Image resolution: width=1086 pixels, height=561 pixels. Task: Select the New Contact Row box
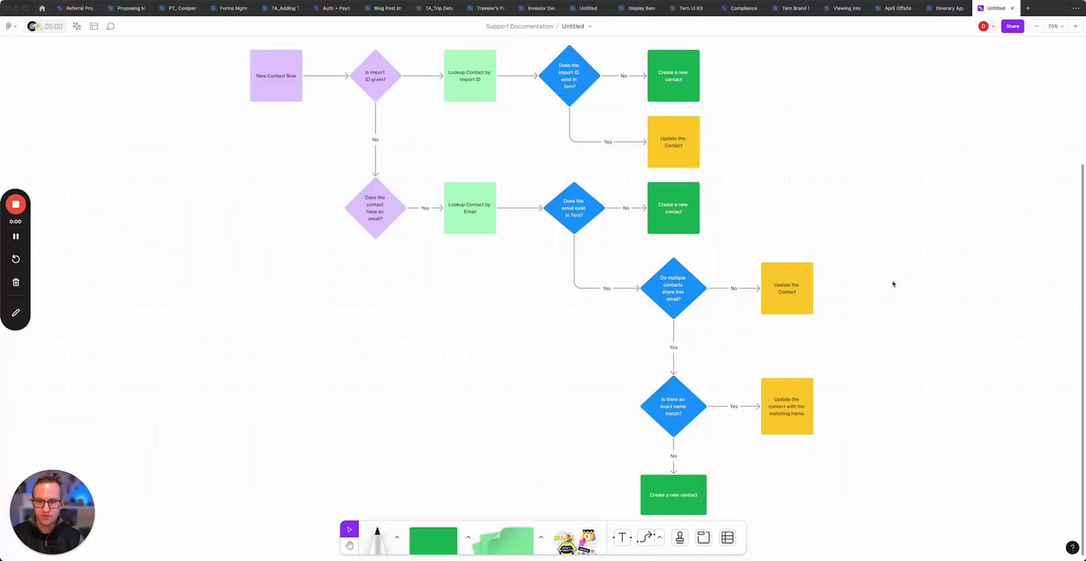[x=275, y=76]
